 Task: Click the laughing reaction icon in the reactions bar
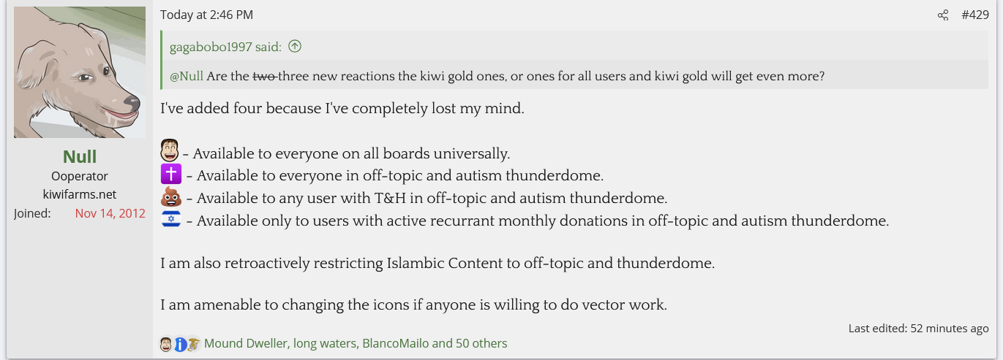pyautogui.click(x=166, y=344)
